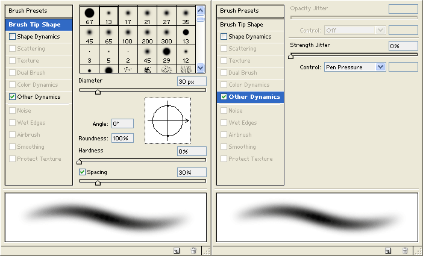Disable the Spacing checkbox
This screenshot has height=256, width=423.
83,172
